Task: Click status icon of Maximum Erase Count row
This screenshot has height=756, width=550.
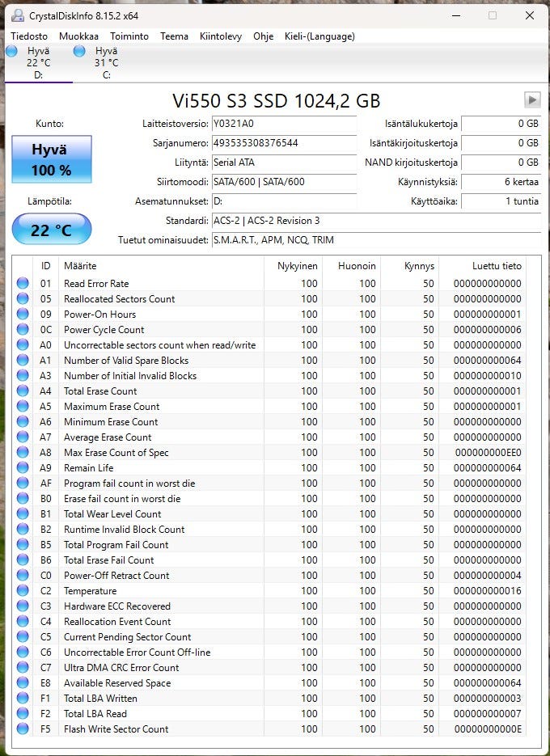Action: pyautogui.click(x=23, y=406)
